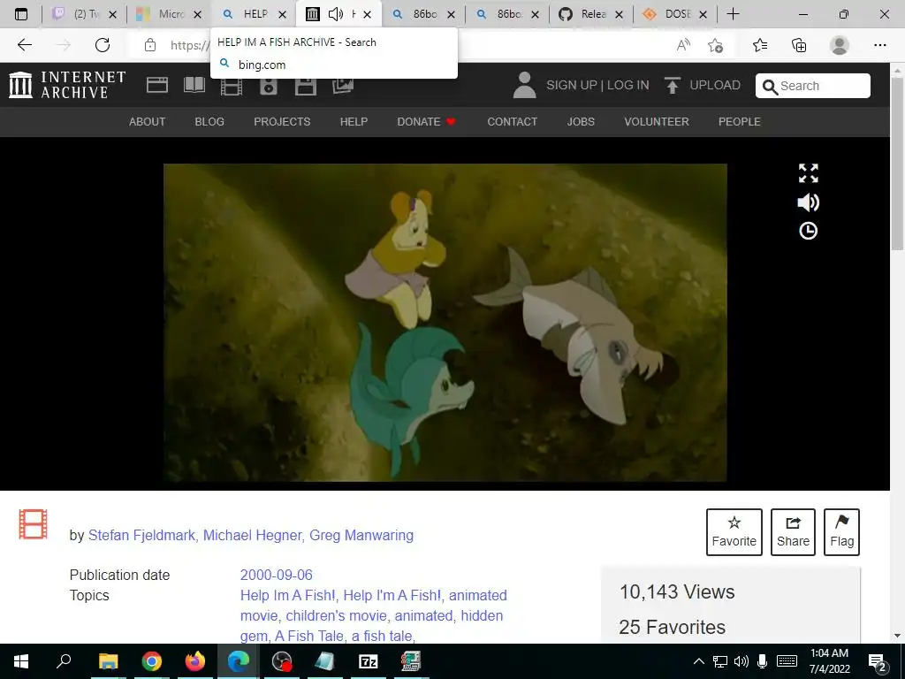Click the site lock security icon
The height and width of the screenshot is (679, 905).
pos(150,44)
